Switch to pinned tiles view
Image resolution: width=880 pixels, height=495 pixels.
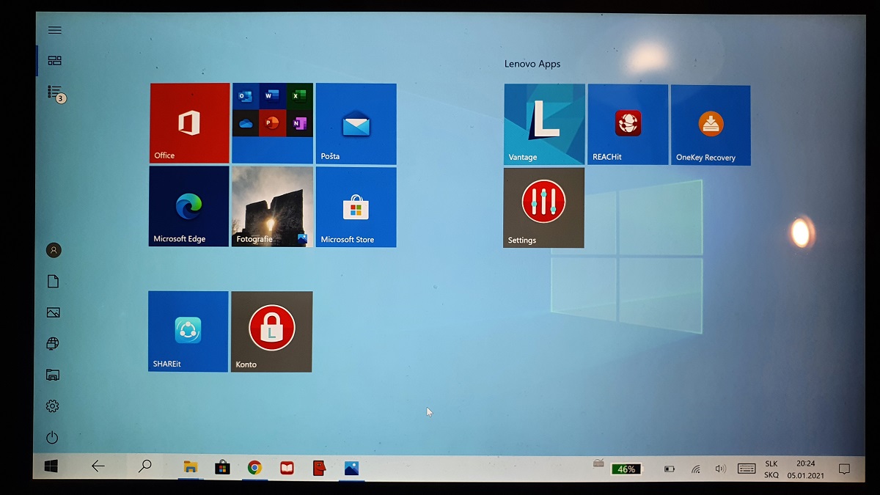click(x=55, y=61)
